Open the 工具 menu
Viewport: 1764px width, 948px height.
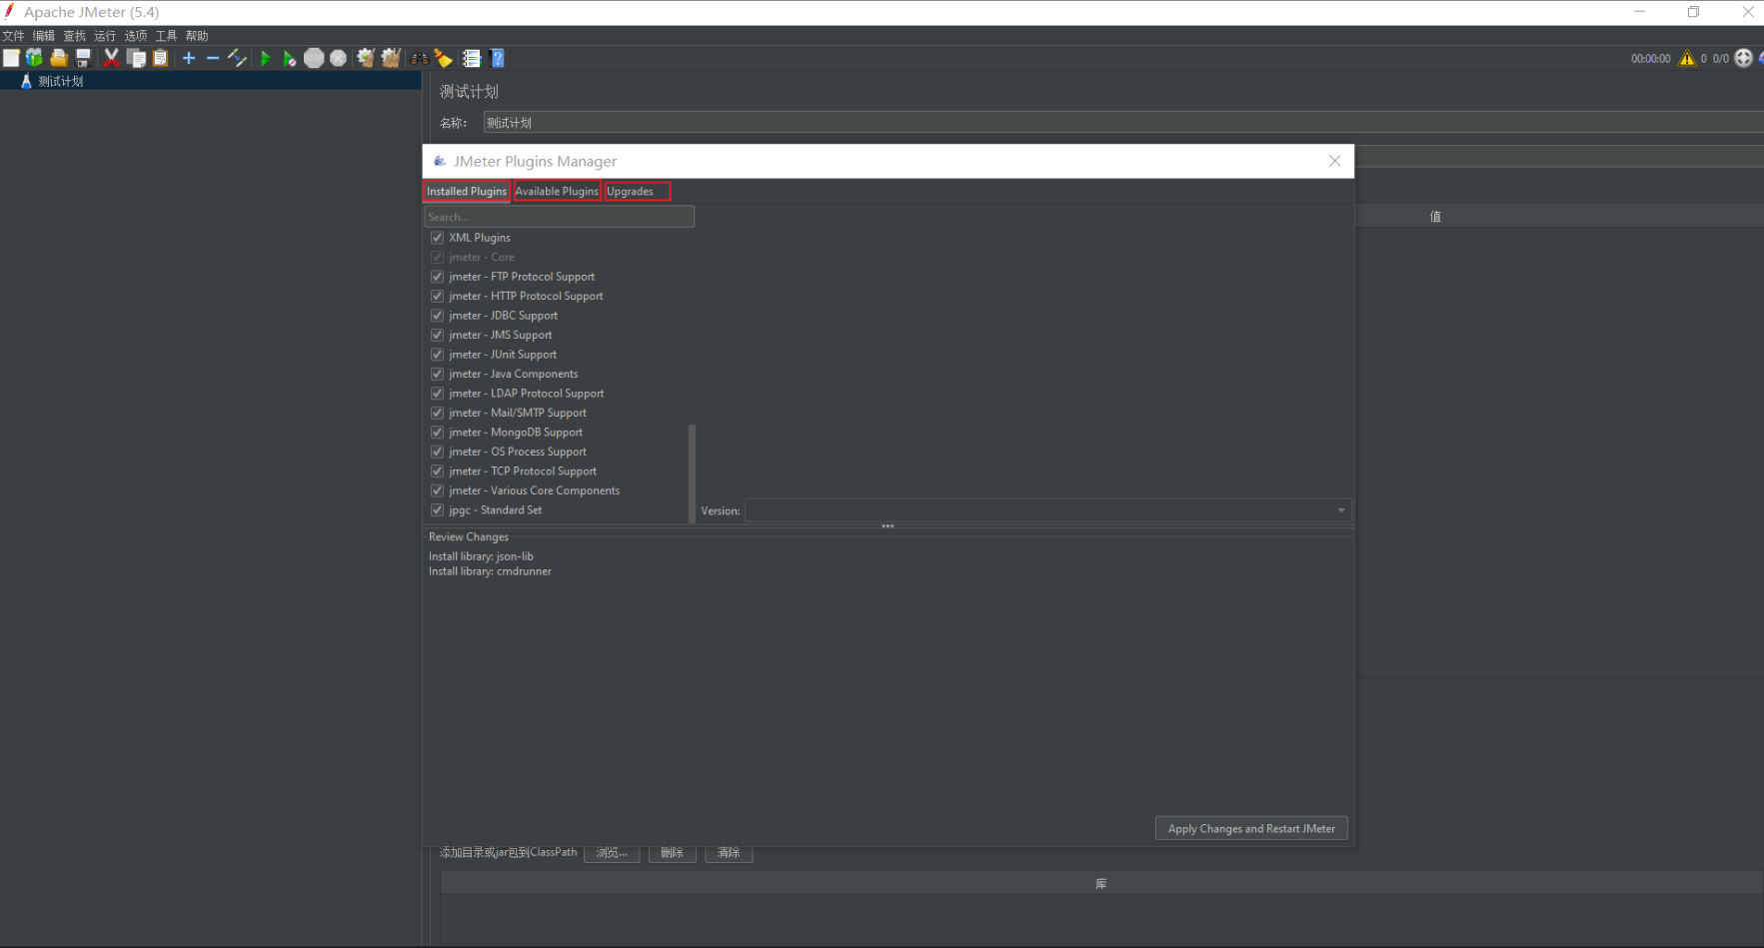click(x=166, y=36)
